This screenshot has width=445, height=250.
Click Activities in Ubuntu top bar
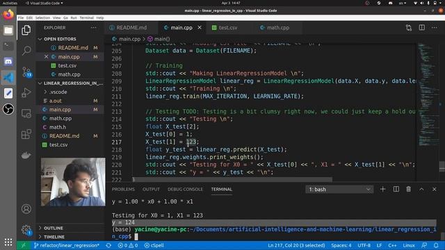(10, 3)
